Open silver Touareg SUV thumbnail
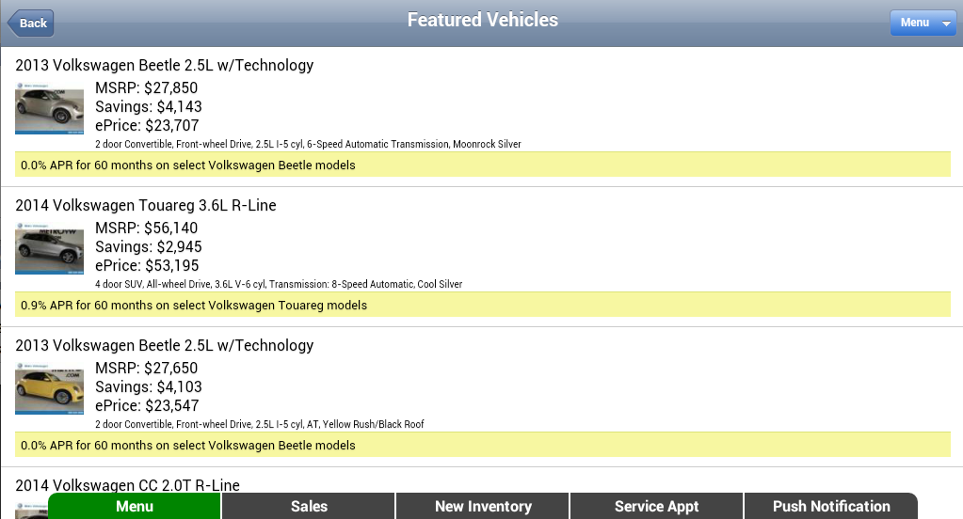This screenshot has width=963, height=519. 49,248
